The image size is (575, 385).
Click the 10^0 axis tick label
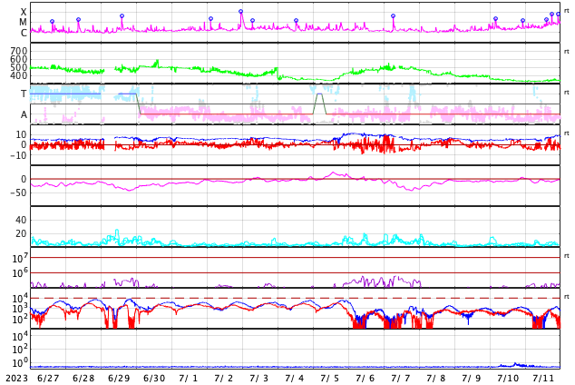pos(20,362)
